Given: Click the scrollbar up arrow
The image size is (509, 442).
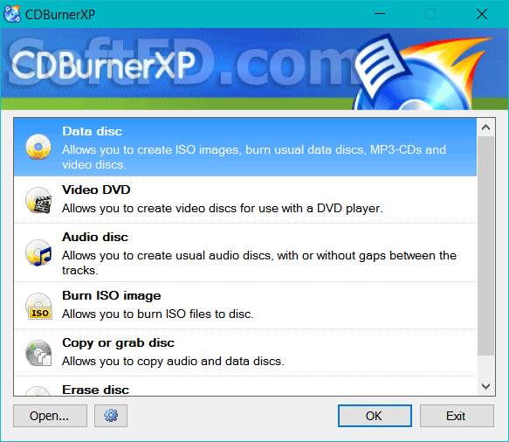Looking at the screenshot, I should tap(485, 128).
